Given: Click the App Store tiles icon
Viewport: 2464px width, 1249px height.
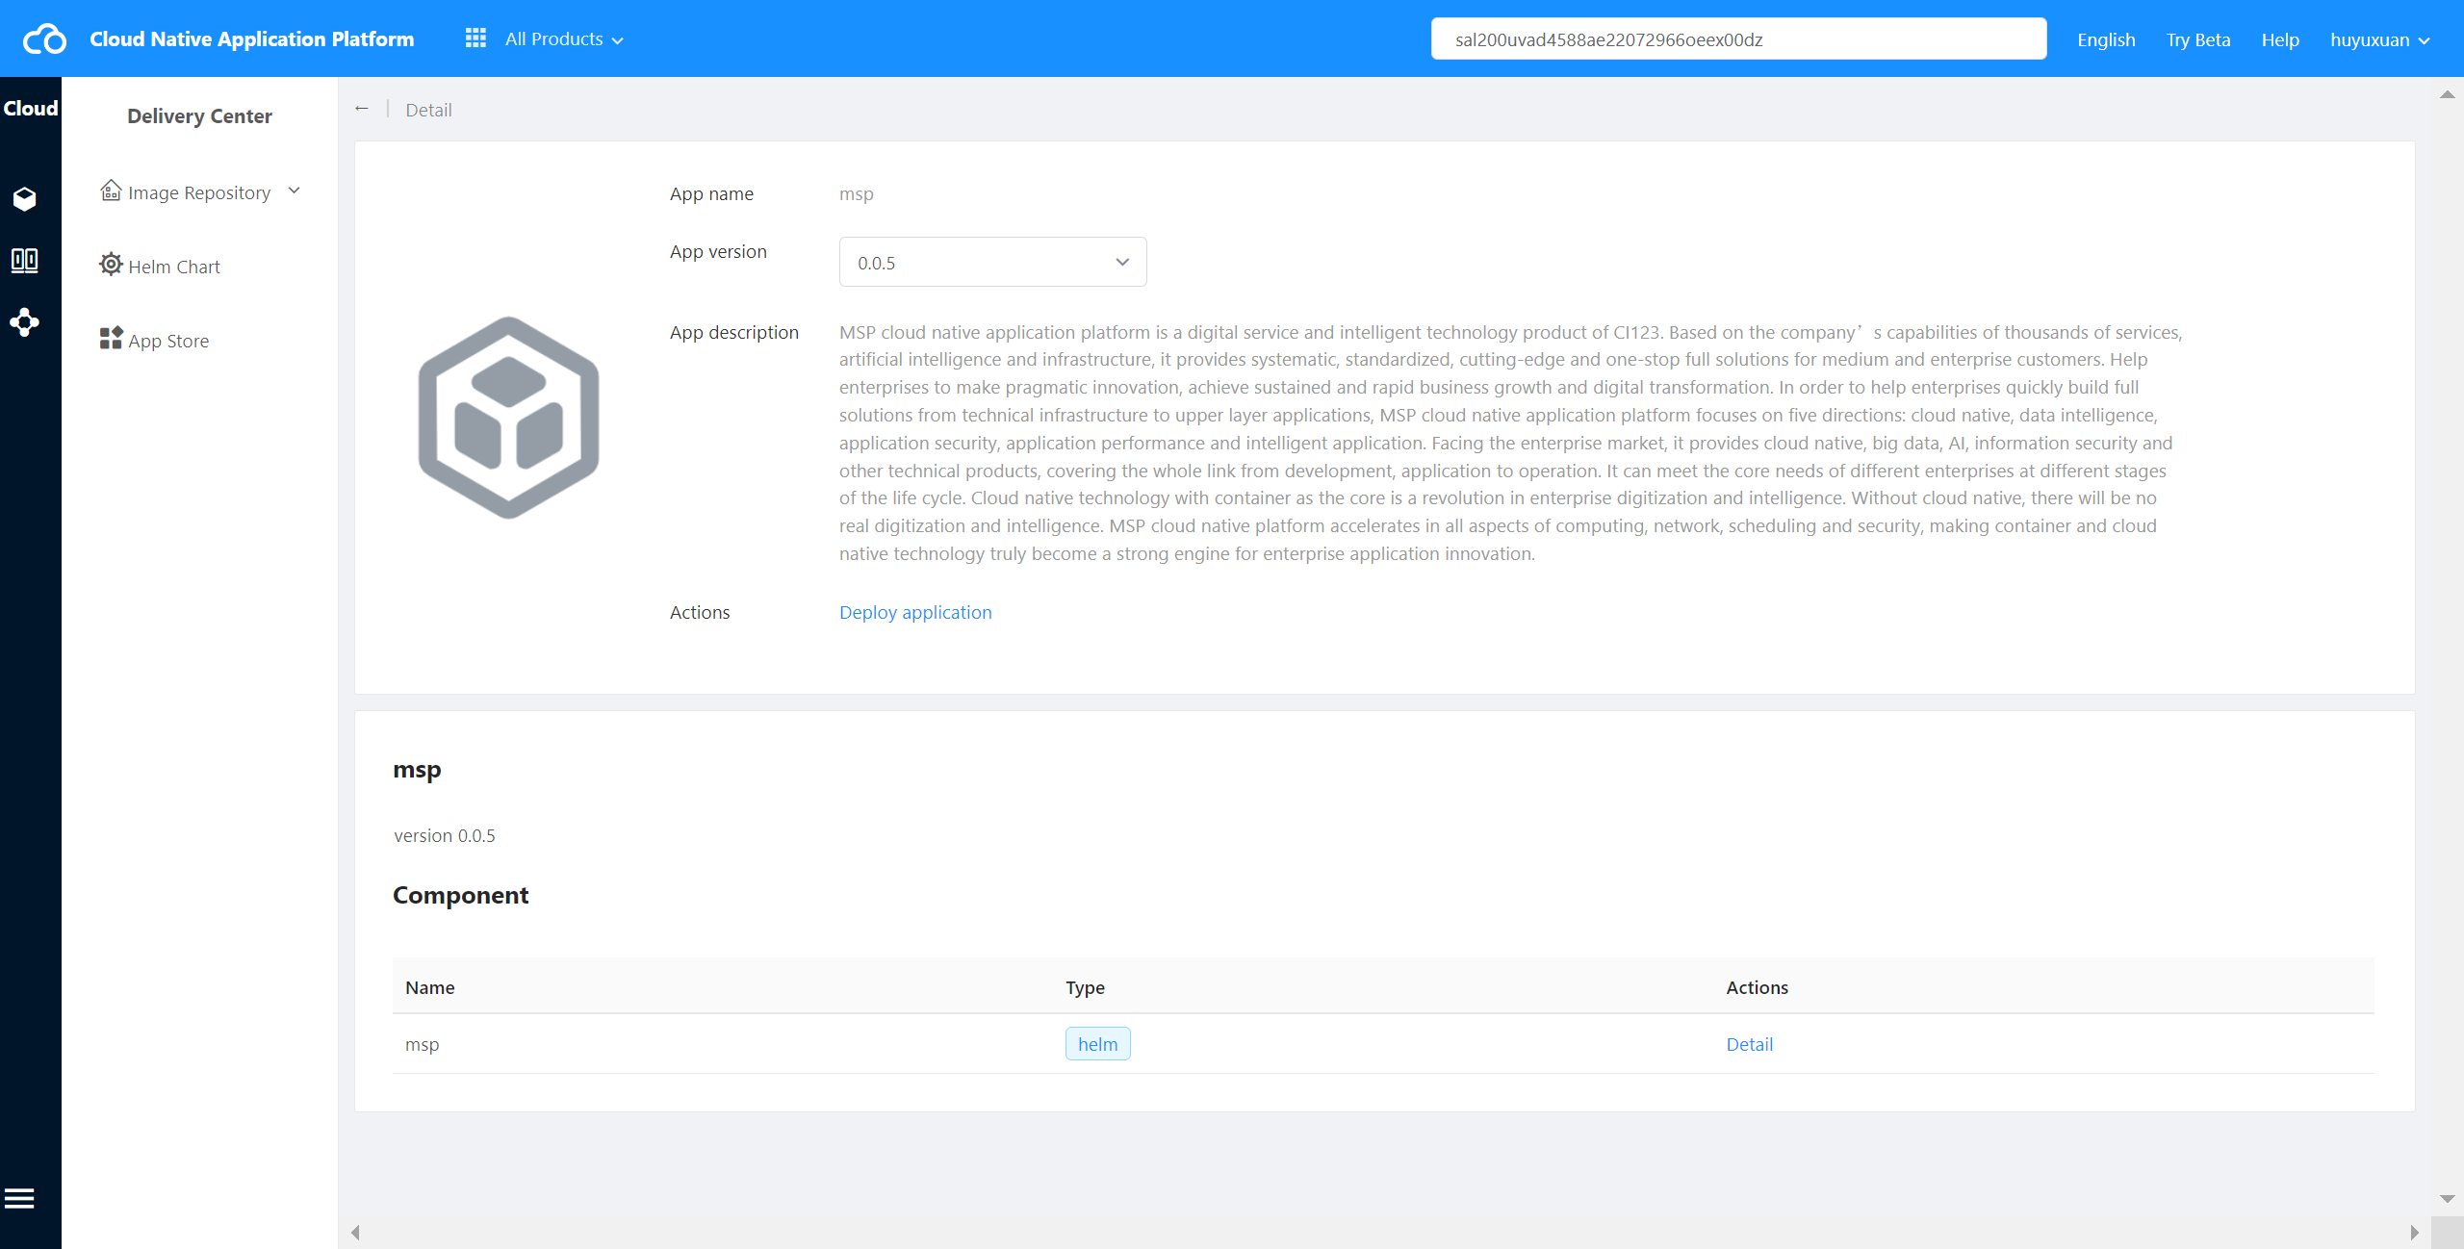Looking at the screenshot, I should coord(111,338).
